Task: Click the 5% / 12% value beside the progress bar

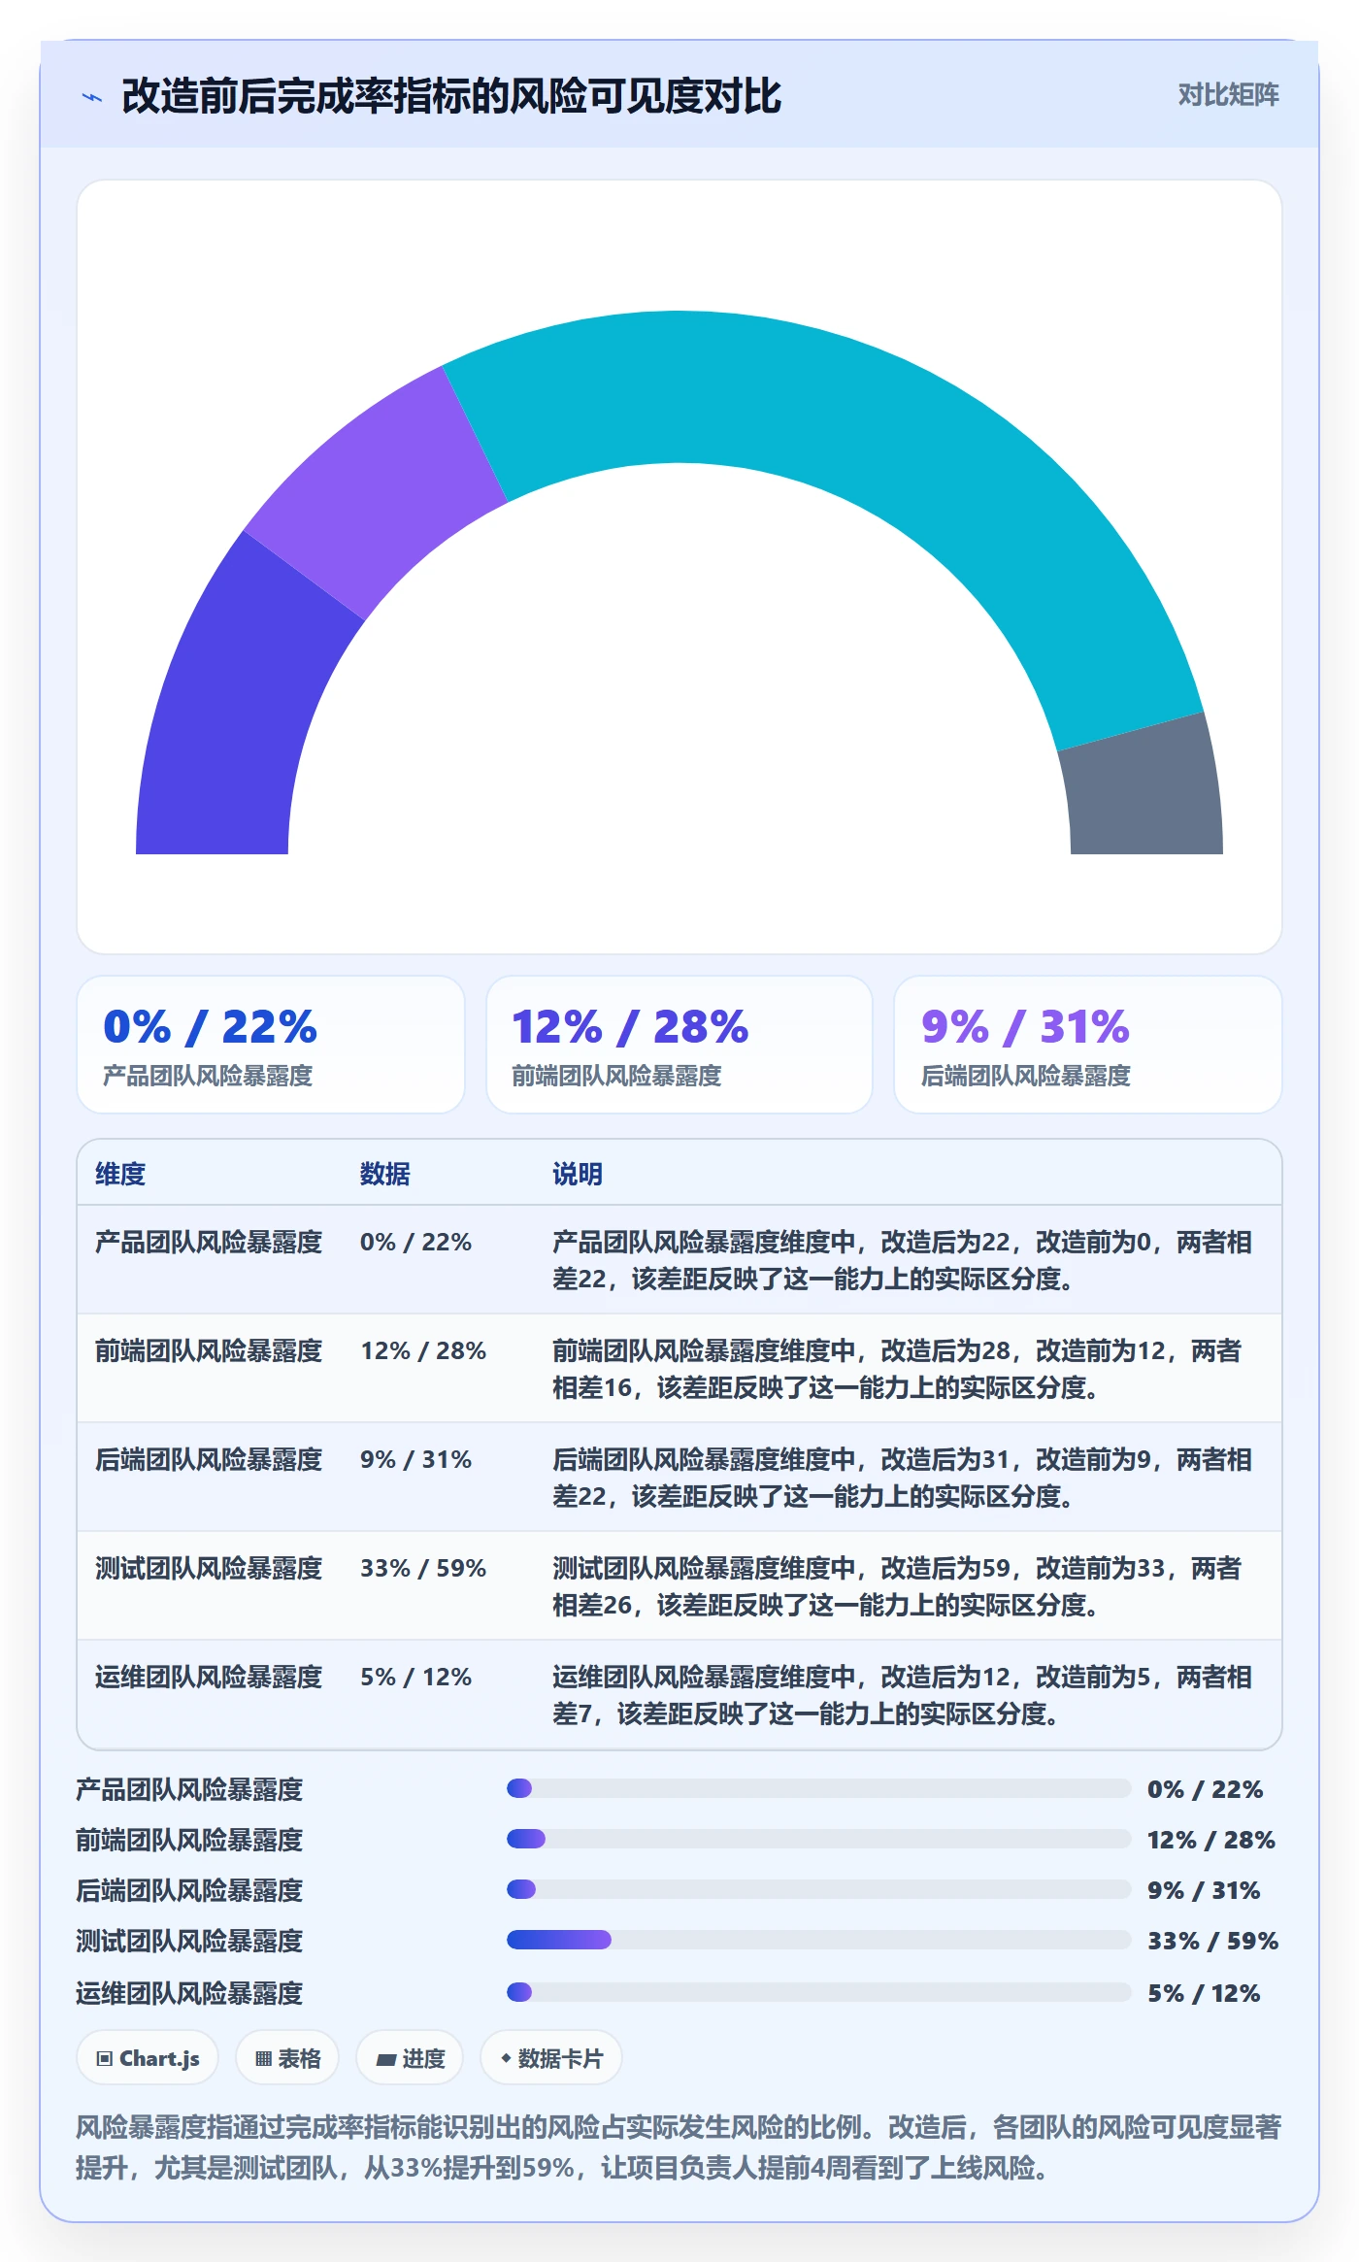Action: click(x=1204, y=1993)
